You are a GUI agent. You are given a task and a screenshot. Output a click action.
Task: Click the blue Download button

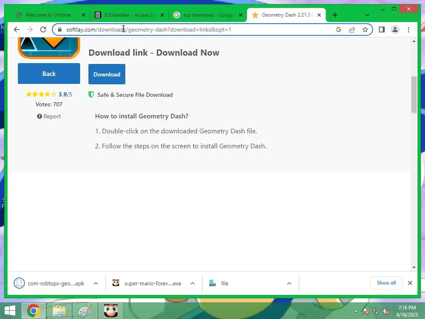point(107,74)
